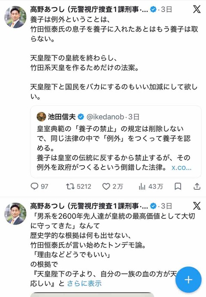This screenshot has height=297, width=206.
Task: Tap verified badge beside 池田信夫
Action: point(81,117)
